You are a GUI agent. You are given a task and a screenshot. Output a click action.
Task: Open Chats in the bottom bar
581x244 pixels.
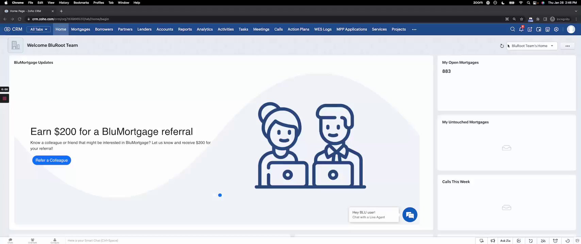pos(10,241)
